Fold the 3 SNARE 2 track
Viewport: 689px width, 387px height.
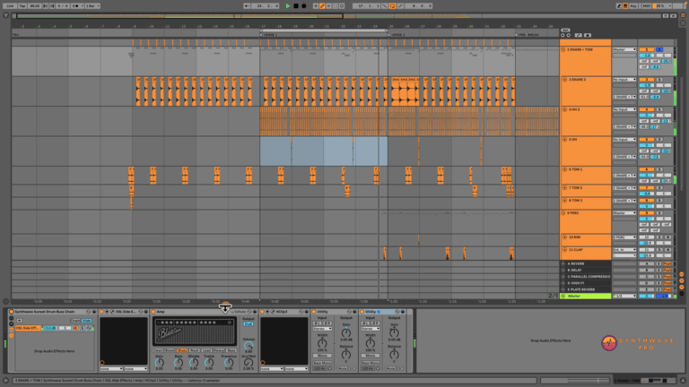coord(564,80)
